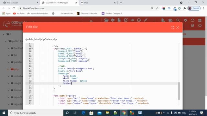Image resolution: width=207 pixels, height=116 pixels.
Task: Click the '<form method="post">' line
Action: coord(64,96)
